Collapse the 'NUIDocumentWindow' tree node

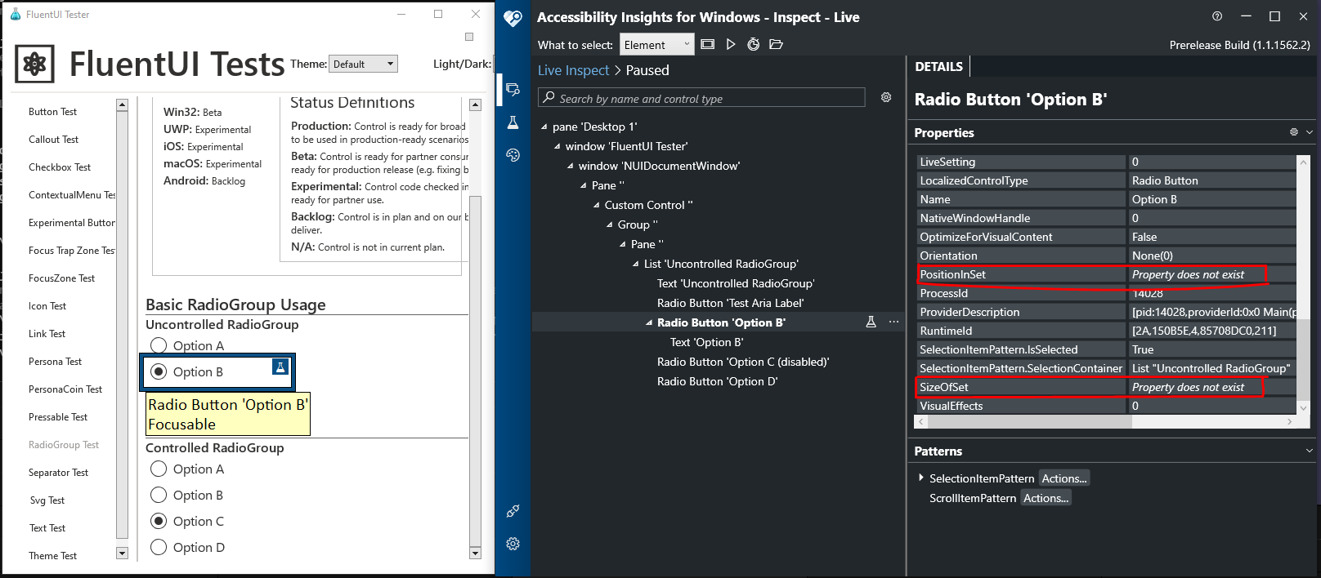571,166
